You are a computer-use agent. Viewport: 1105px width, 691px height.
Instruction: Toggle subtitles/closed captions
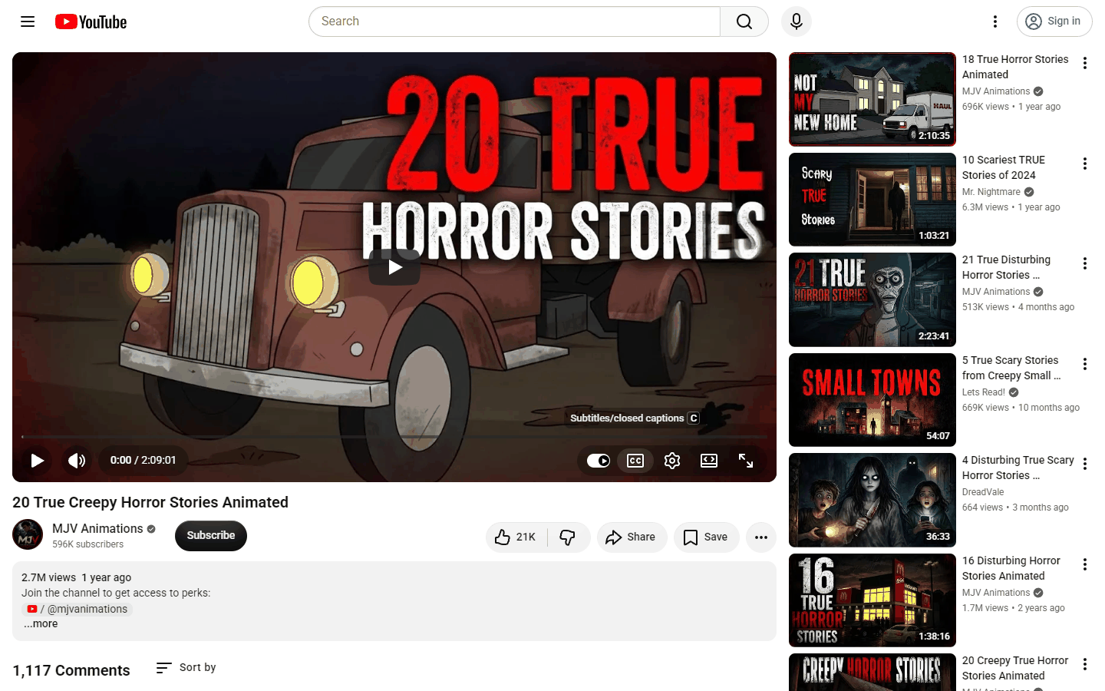[635, 461]
